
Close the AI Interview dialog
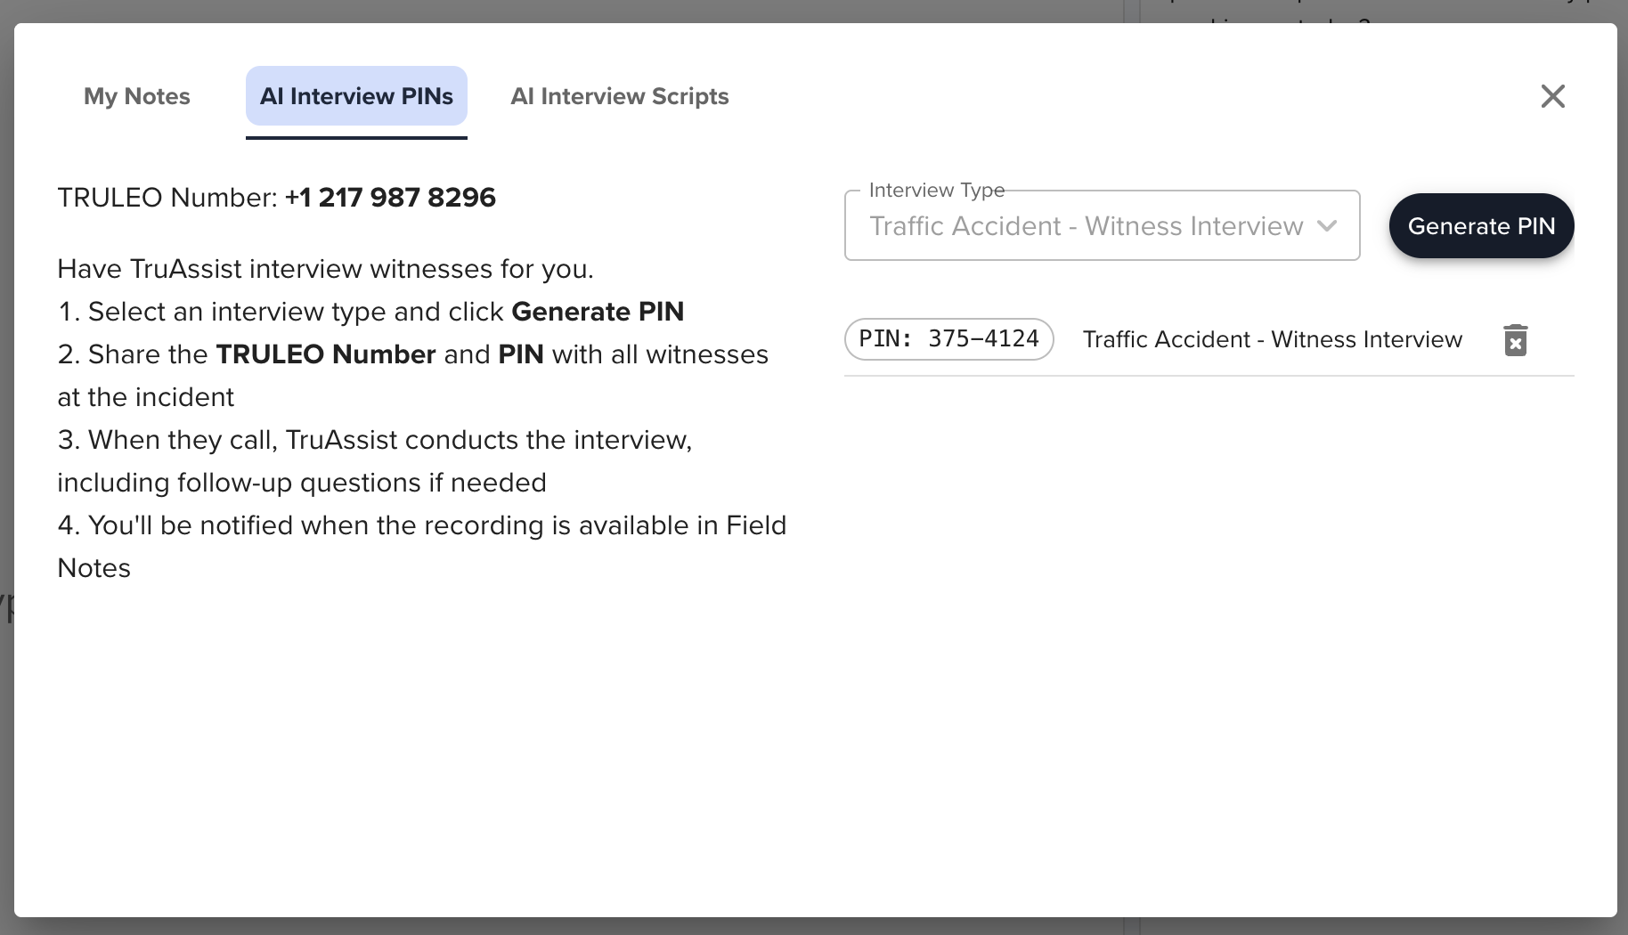pos(1552,96)
